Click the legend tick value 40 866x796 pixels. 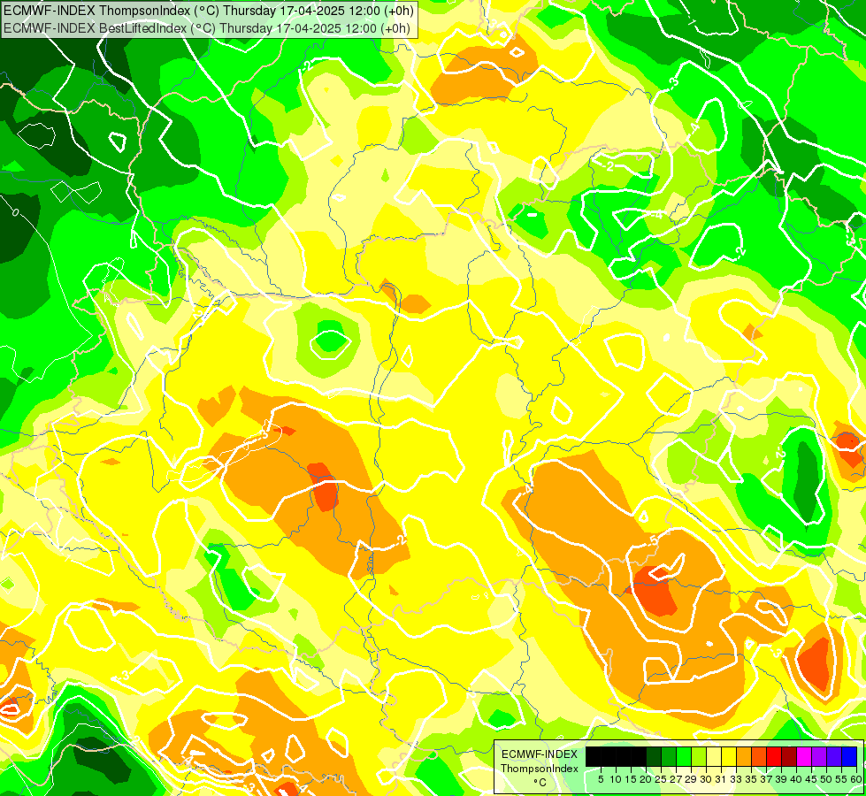click(x=796, y=779)
